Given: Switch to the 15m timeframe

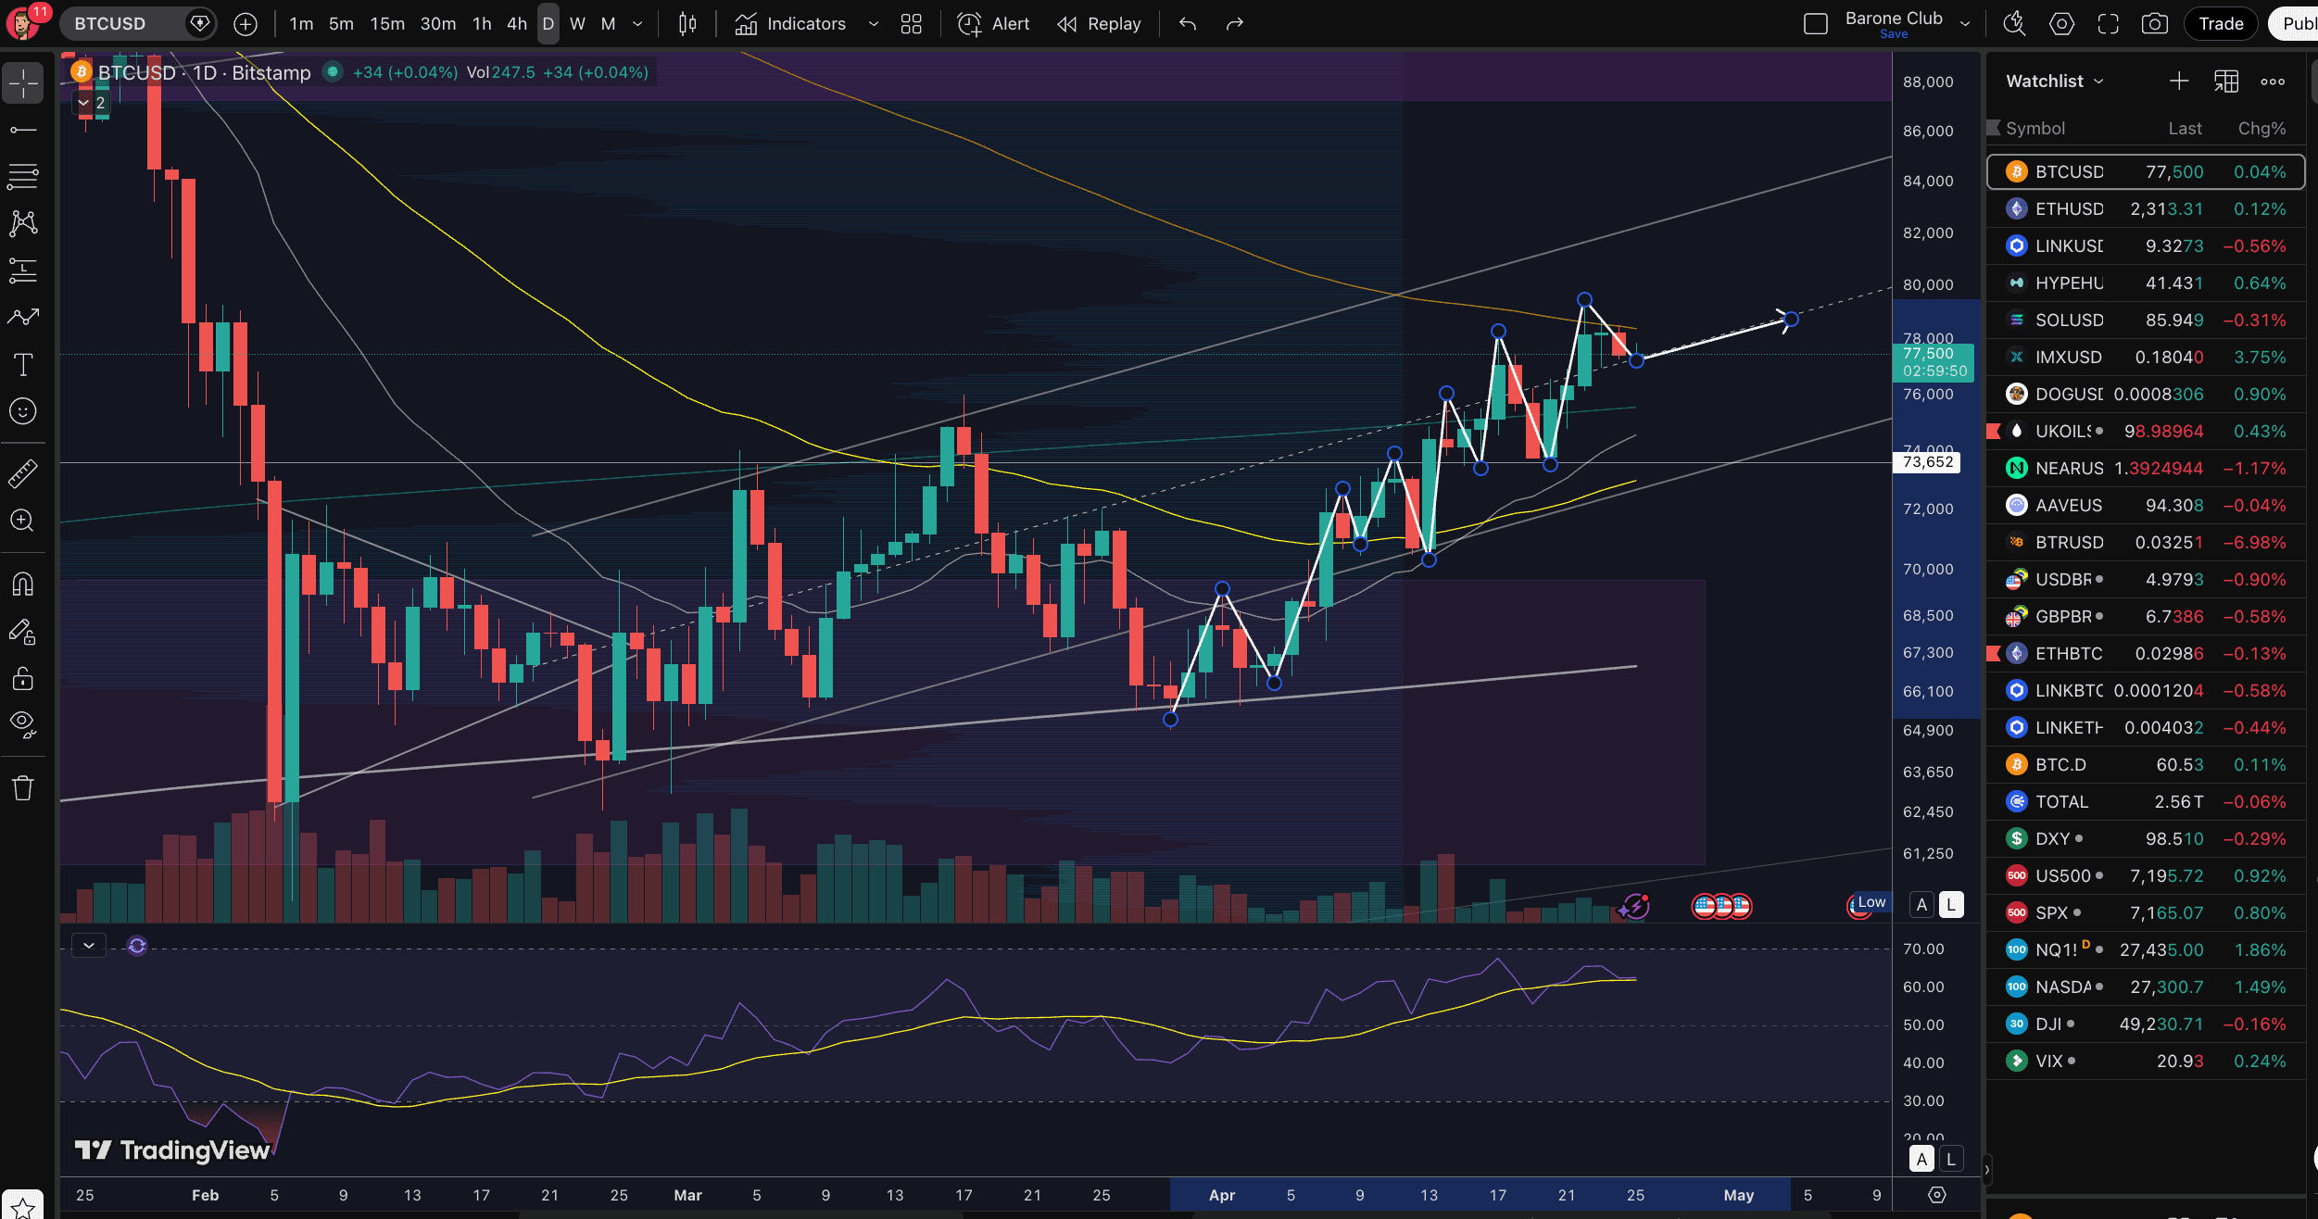Looking at the screenshot, I should (x=387, y=24).
